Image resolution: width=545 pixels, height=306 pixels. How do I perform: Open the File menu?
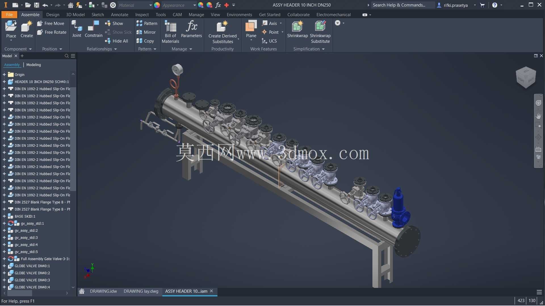(x=9, y=15)
